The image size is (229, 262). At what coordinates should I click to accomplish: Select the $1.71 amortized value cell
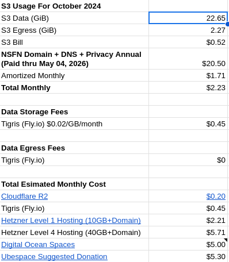click(x=188, y=75)
